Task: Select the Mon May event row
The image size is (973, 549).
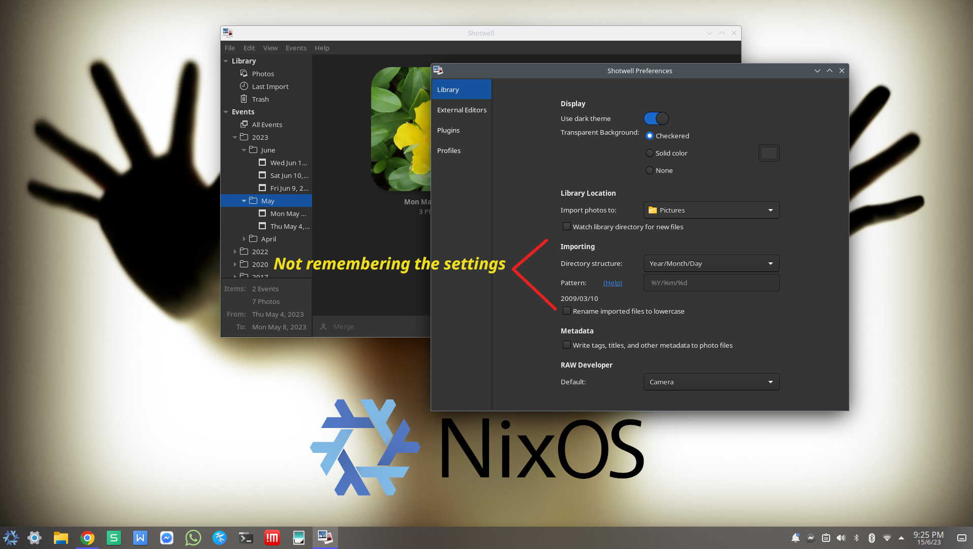Action: 266,213
